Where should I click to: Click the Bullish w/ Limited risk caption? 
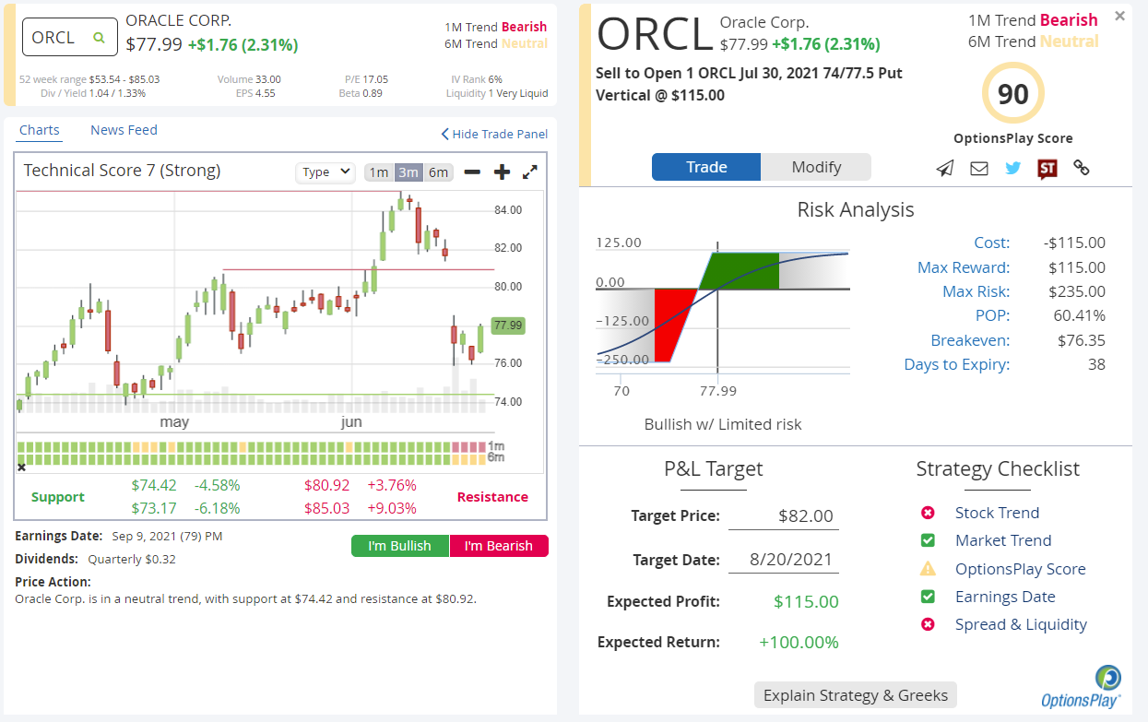[723, 424]
